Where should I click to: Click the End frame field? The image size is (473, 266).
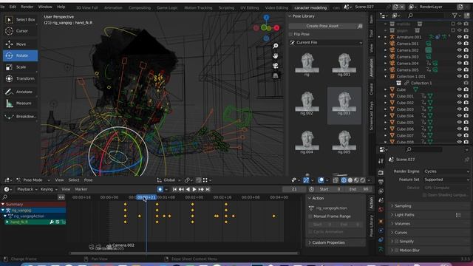pos(359,189)
